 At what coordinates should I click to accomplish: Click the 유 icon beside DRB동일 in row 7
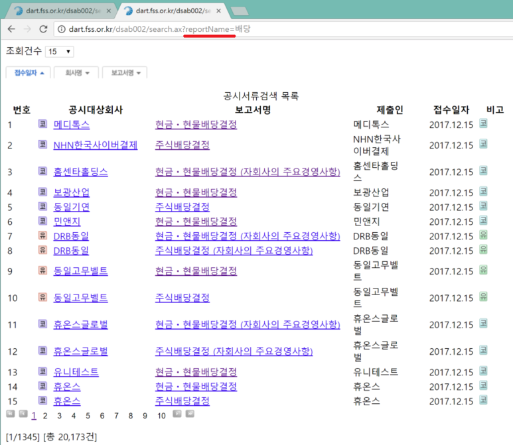42,235
